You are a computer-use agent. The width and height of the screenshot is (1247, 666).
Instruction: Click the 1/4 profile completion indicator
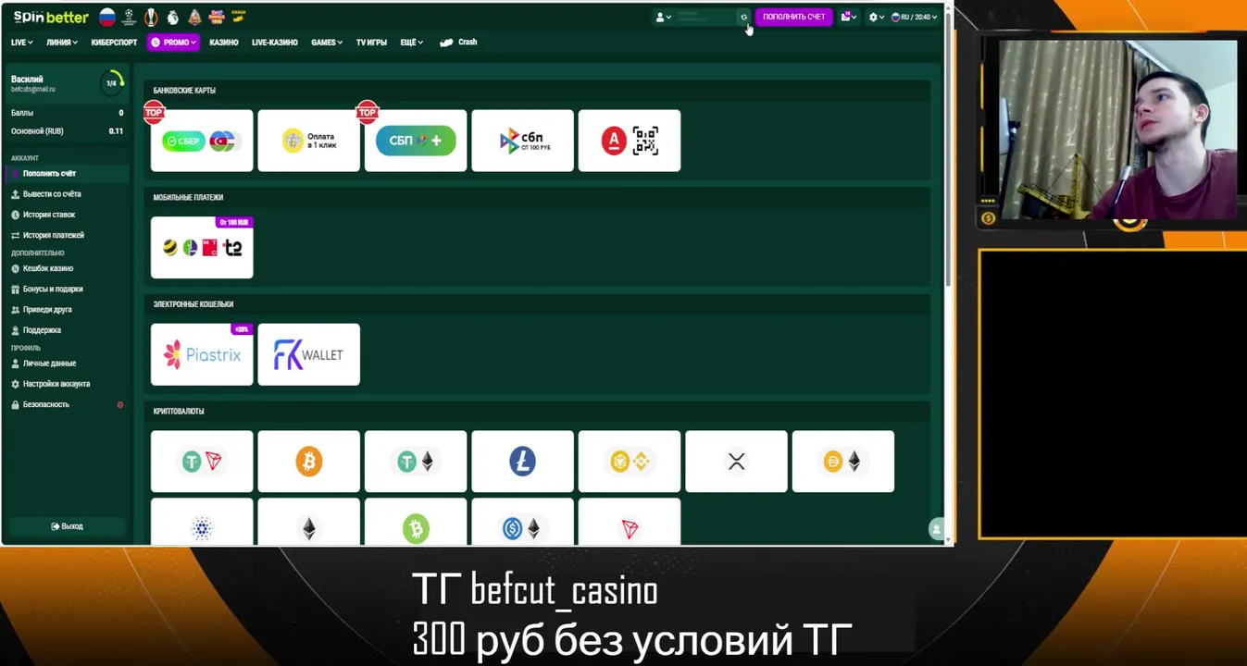pyautogui.click(x=111, y=83)
